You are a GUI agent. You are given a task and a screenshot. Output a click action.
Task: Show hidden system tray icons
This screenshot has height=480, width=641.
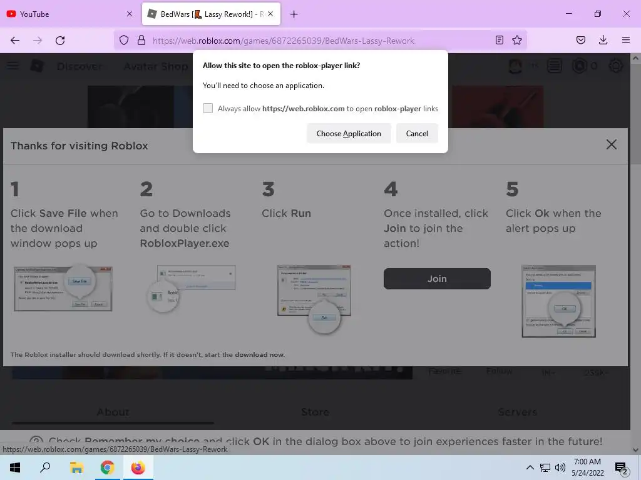[530, 467]
